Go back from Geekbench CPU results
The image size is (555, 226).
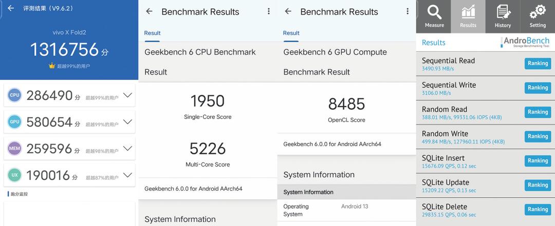[149, 11]
